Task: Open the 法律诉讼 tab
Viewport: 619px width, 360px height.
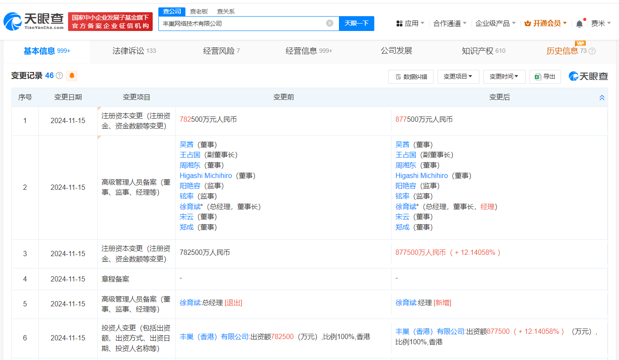Action: [134, 51]
